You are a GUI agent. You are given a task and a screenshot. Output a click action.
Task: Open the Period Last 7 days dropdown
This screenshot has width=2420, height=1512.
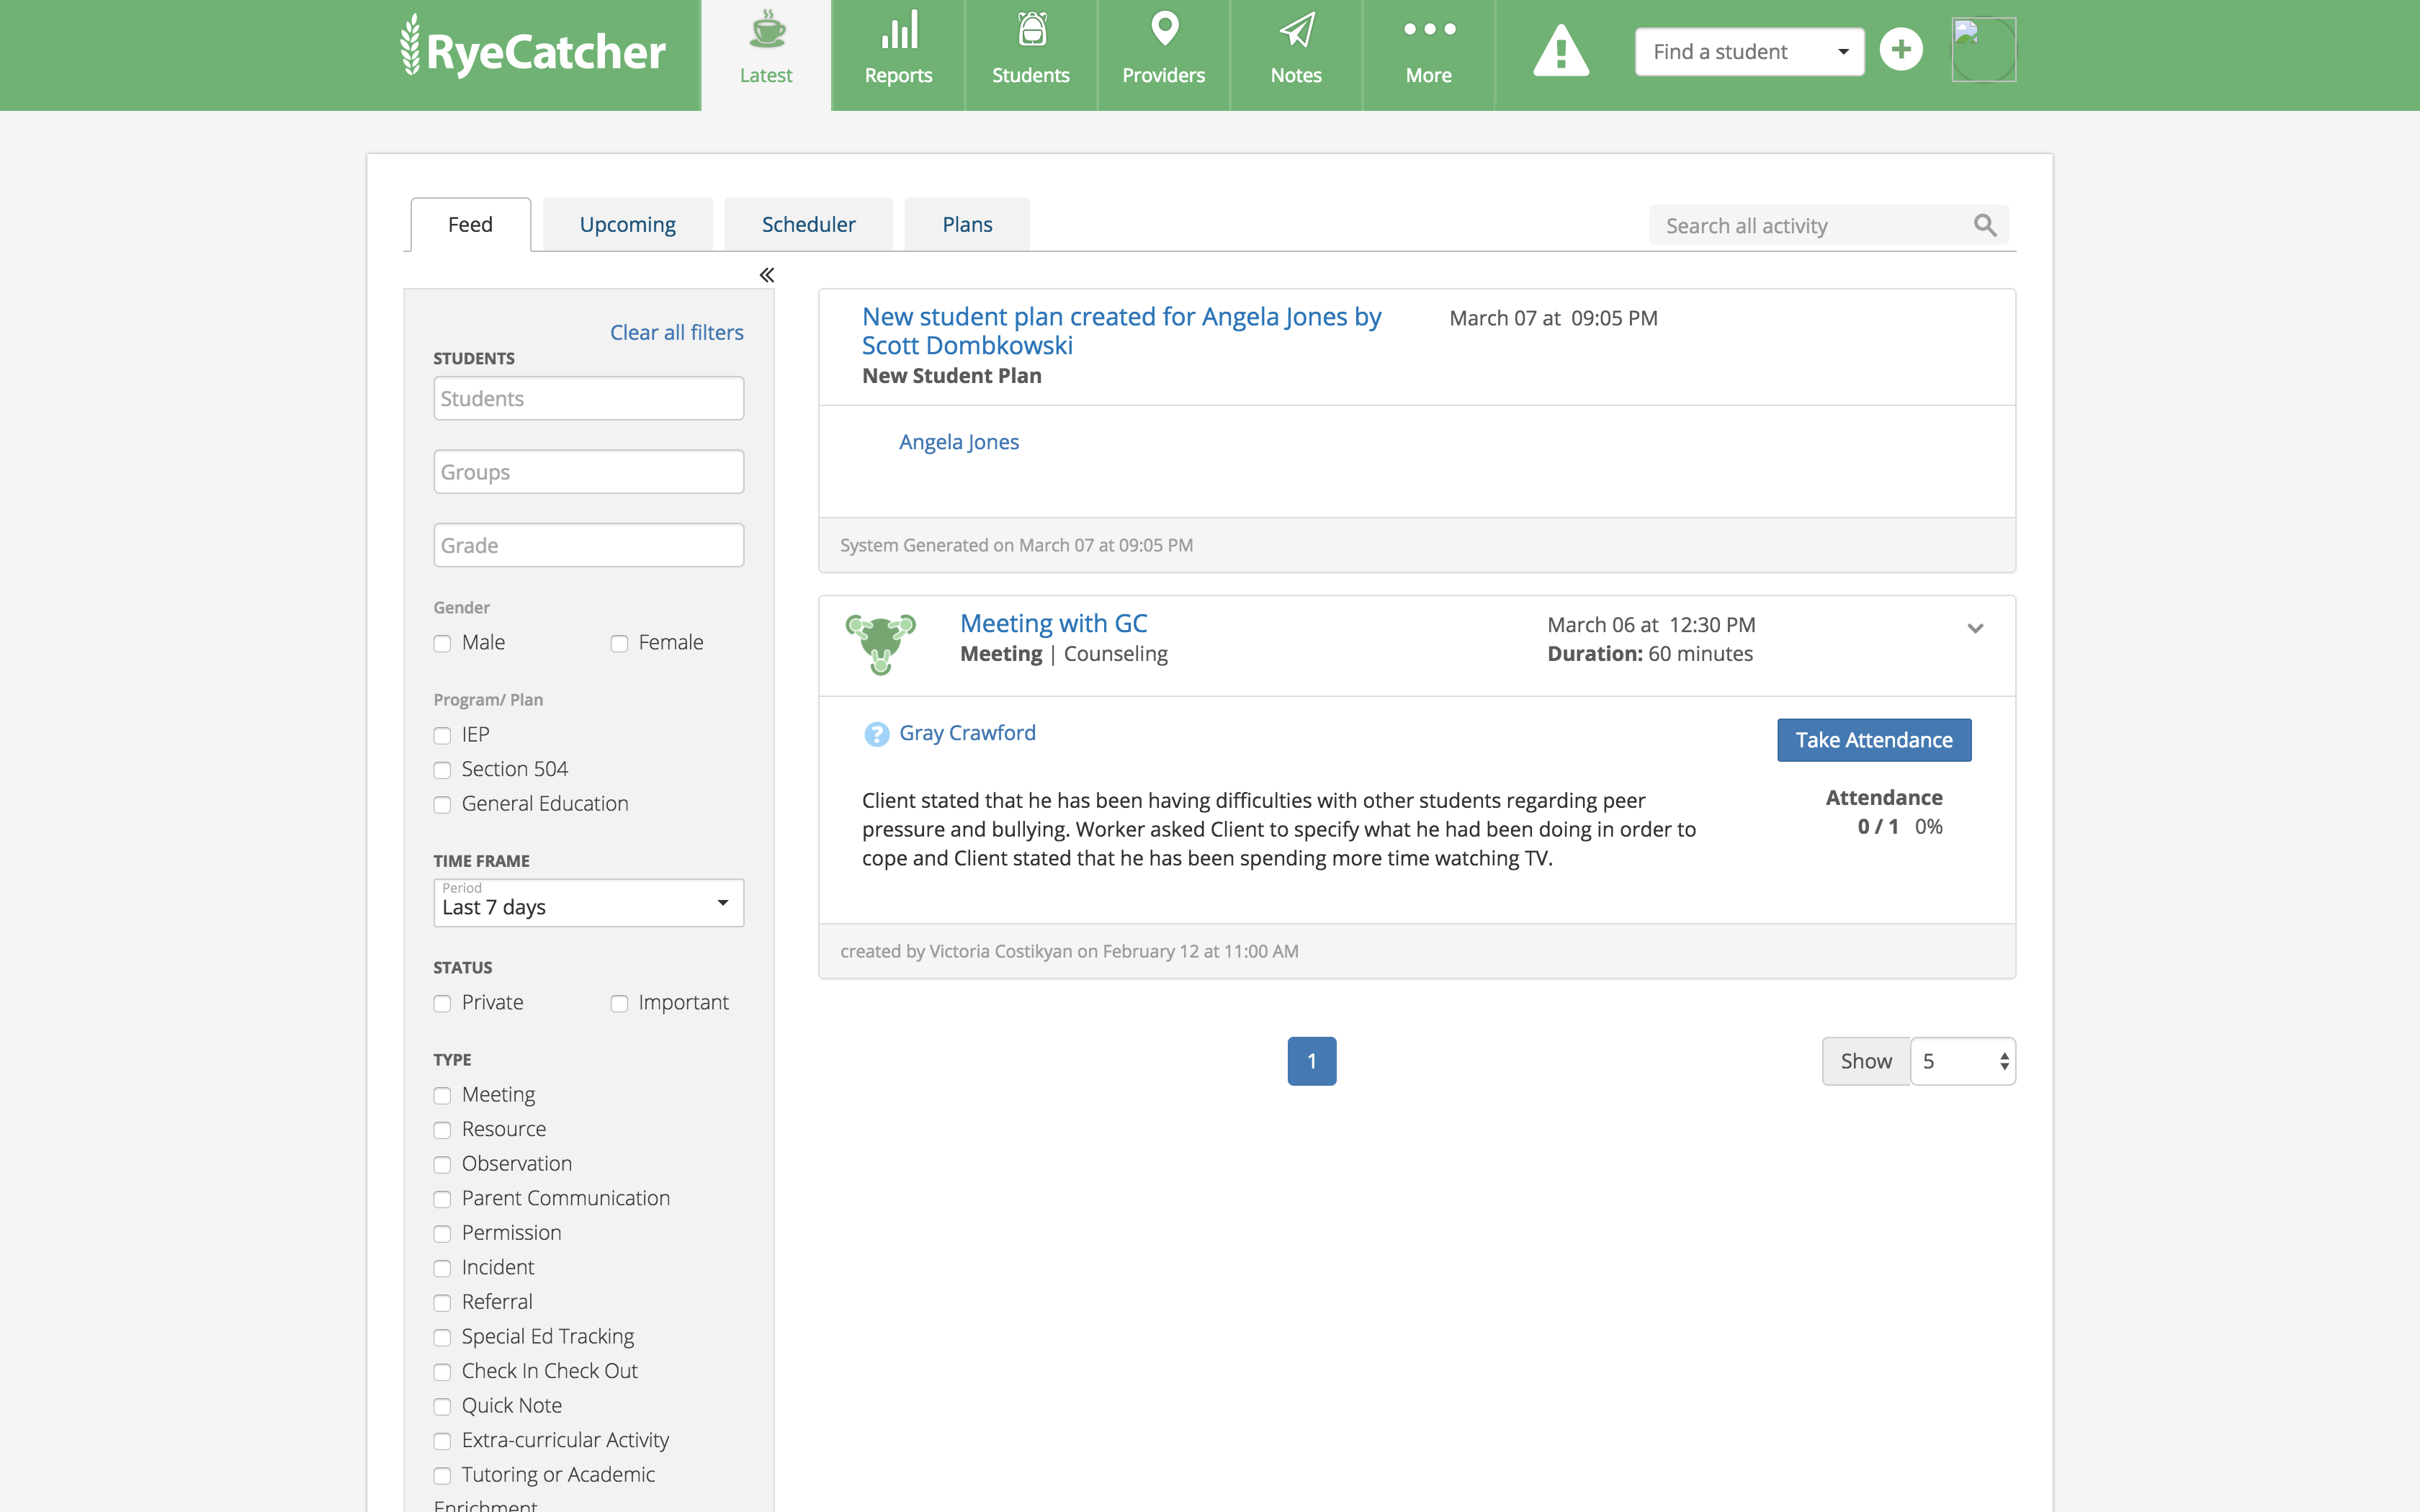(x=588, y=903)
